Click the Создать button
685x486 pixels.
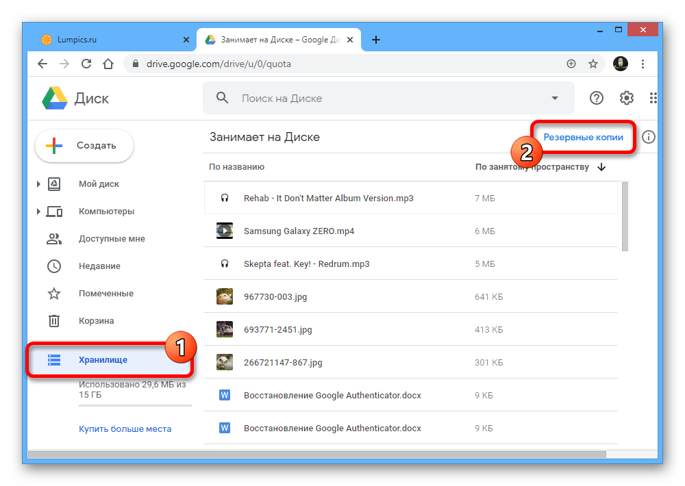(x=84, y=145)
